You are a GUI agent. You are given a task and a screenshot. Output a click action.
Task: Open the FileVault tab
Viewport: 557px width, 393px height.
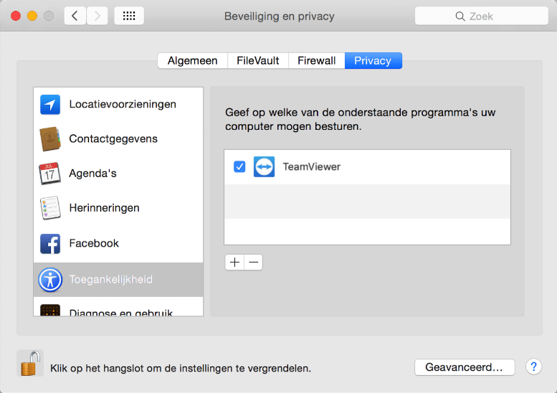tap(258, 61)
